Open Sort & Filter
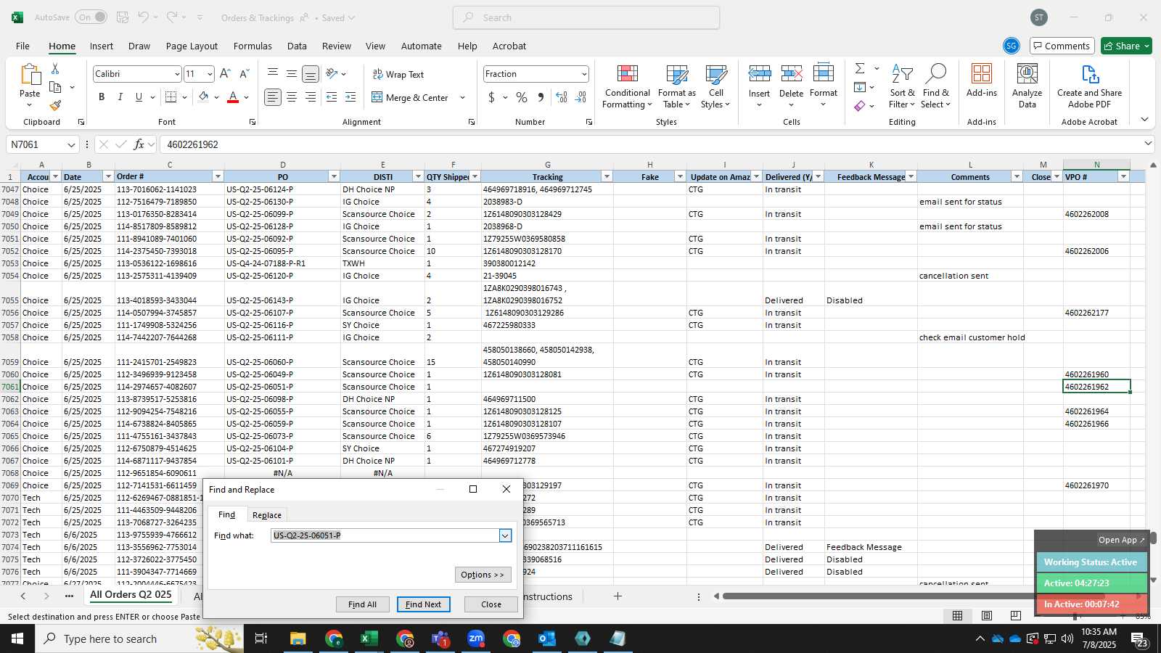Screen dimensions: 1161x653 tap(902, 86)
